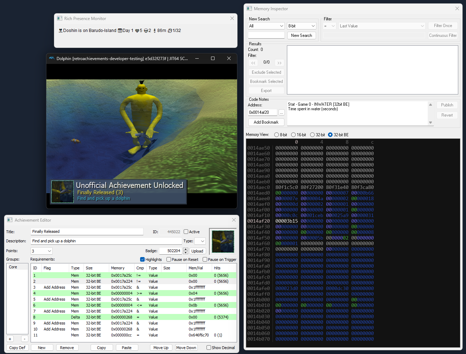Select requirement row 11 with value 0x646f6c70
Viewport: 466px width, 354px height.
pyautogui.click(x=134, y=335)
